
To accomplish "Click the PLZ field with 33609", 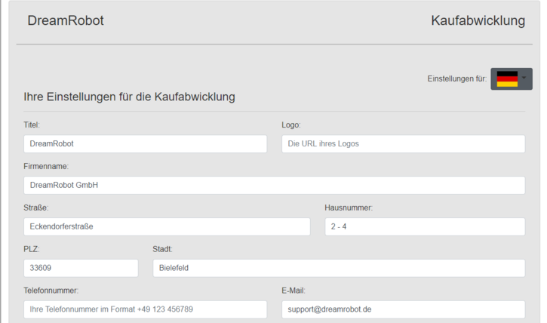I will 81,268.
